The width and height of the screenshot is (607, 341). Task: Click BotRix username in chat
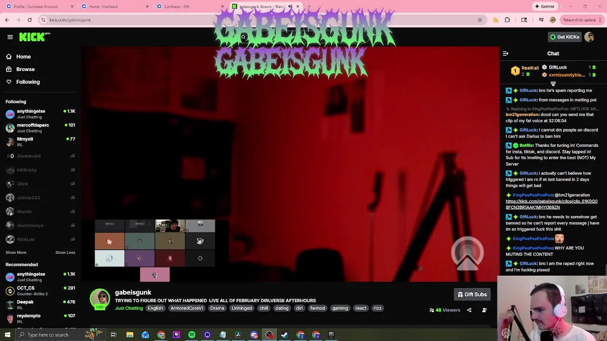click(x=526, y=145)
